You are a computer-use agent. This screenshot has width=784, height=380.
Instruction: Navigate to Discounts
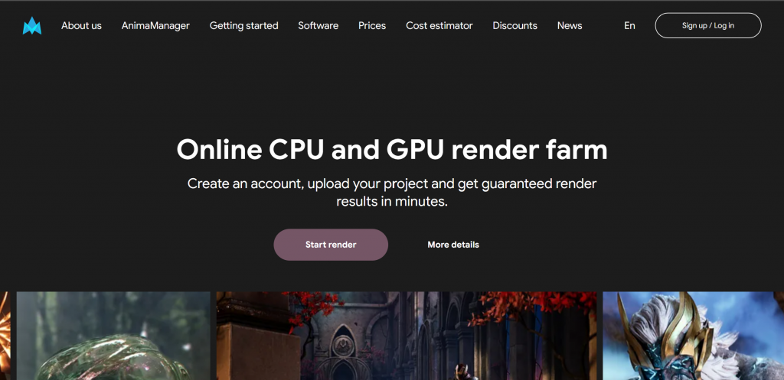(x=515, y=25)
